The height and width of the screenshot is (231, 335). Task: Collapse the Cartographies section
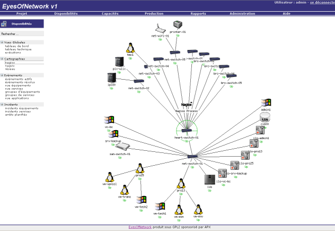(x=2, y=58)
